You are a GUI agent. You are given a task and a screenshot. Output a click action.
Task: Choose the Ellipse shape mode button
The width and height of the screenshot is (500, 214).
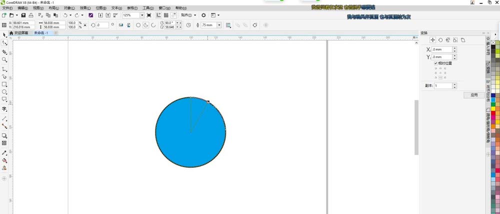tap(138, 25)
